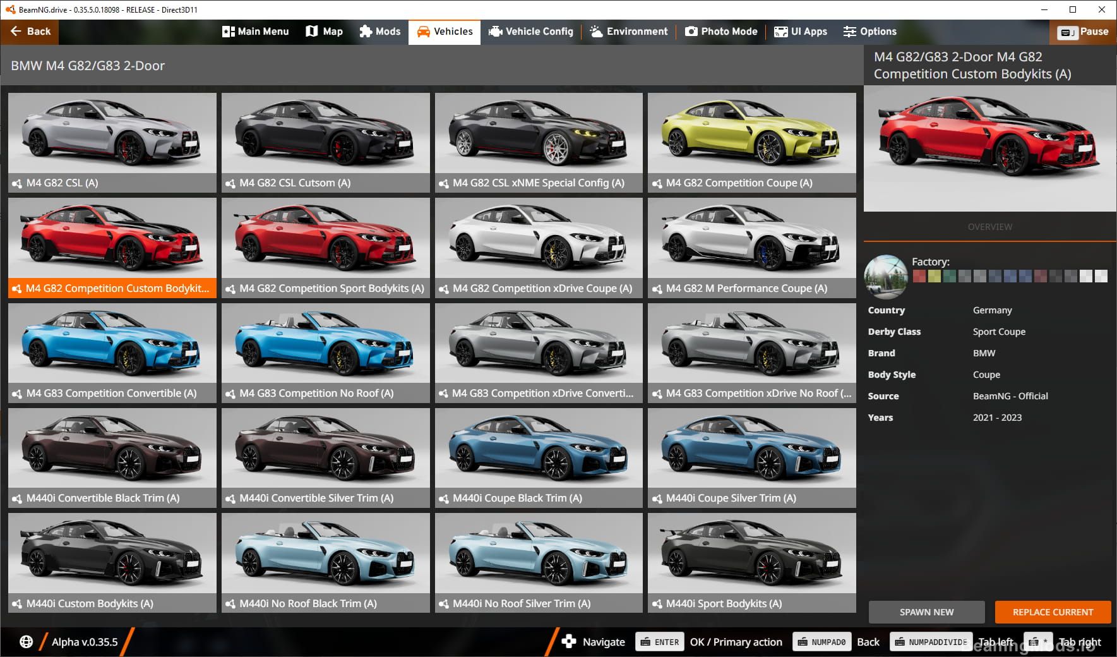Pick the green factory color swatch
Viewport: 1117px width, 657px height.
[949, 276]
